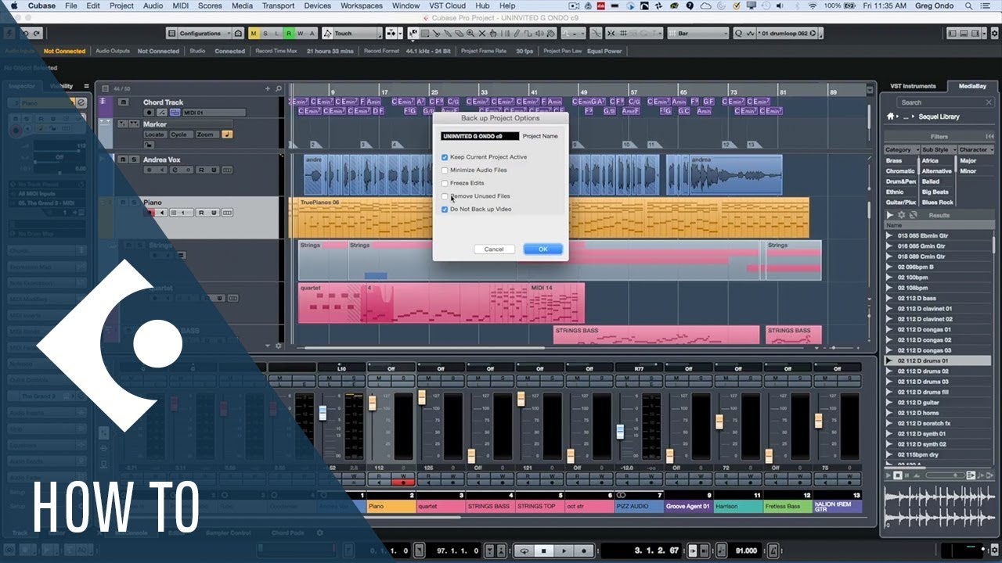Open the VST Cloud menu
Viewport: 1002px width, 563px height.
pos(447,5)
